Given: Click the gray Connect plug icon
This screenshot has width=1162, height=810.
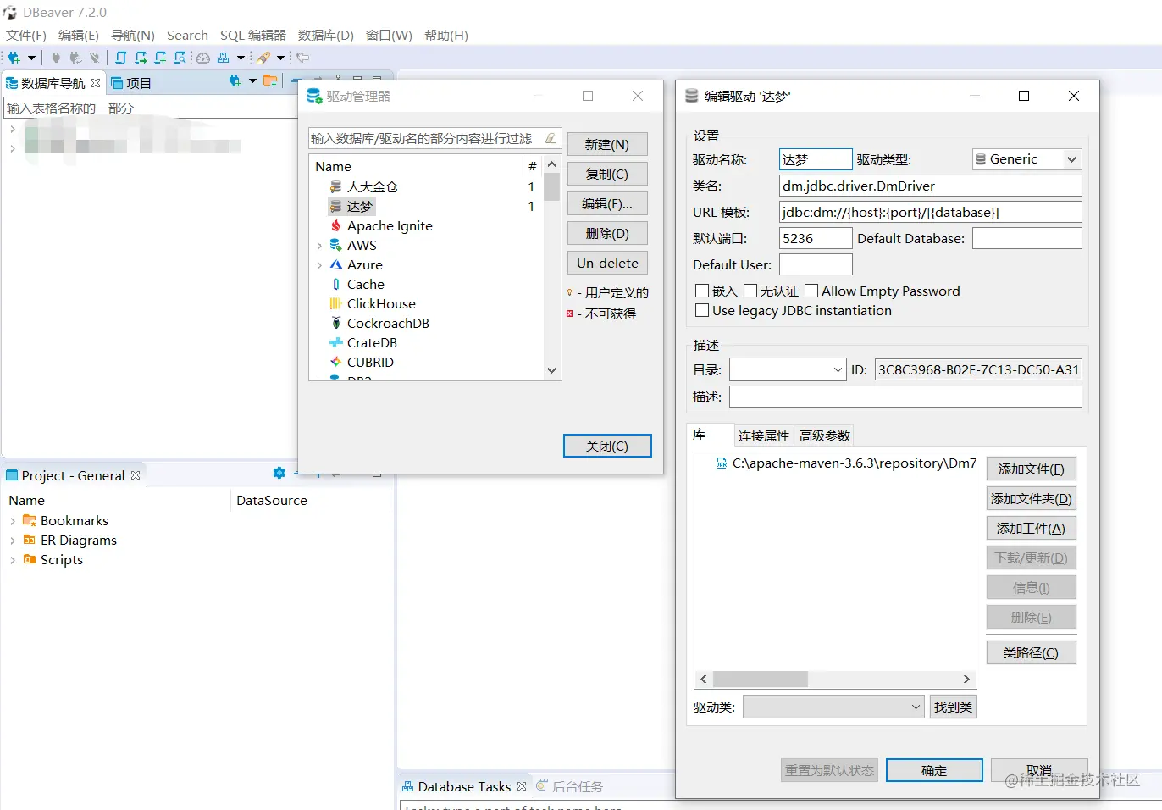Looking at the screenshot, I should pos(56,58).
